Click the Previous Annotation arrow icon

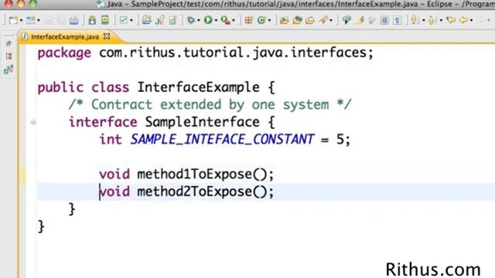[432, 21]
